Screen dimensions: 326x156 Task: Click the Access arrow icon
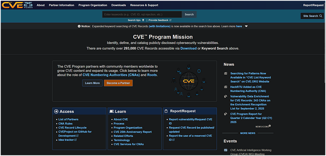coord(56,111)
